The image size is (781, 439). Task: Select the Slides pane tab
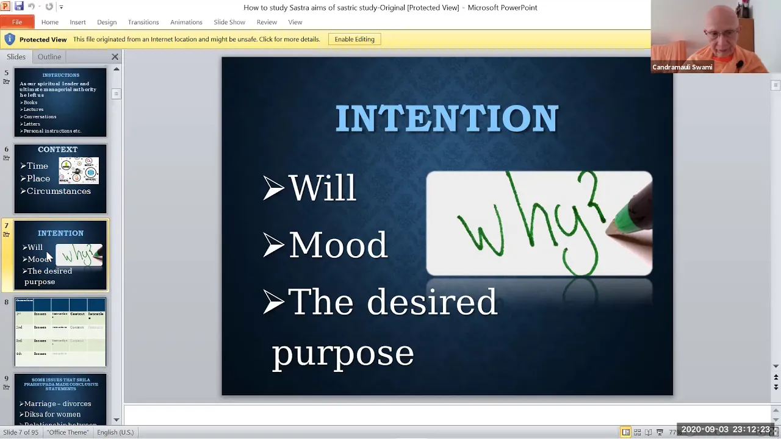16,57
